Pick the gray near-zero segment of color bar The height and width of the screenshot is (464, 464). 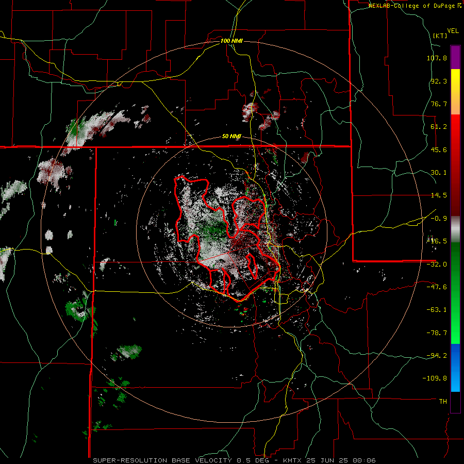[455, 229]
